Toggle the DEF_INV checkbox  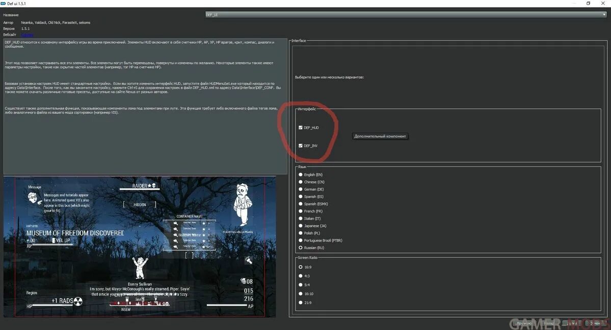pyautogui.click(x=301, y=146)
